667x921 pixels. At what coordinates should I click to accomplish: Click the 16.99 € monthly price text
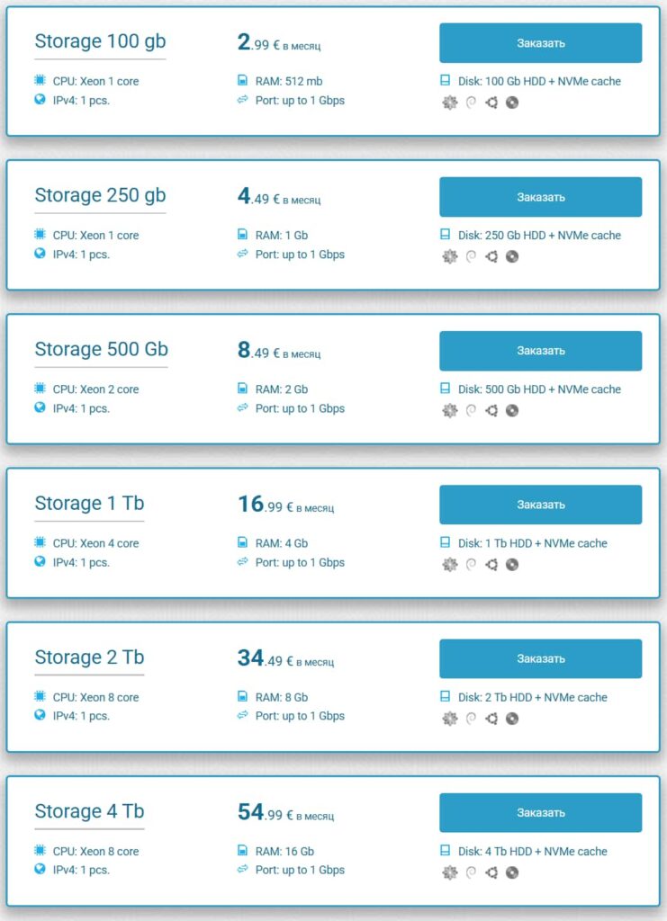(284, 505)
